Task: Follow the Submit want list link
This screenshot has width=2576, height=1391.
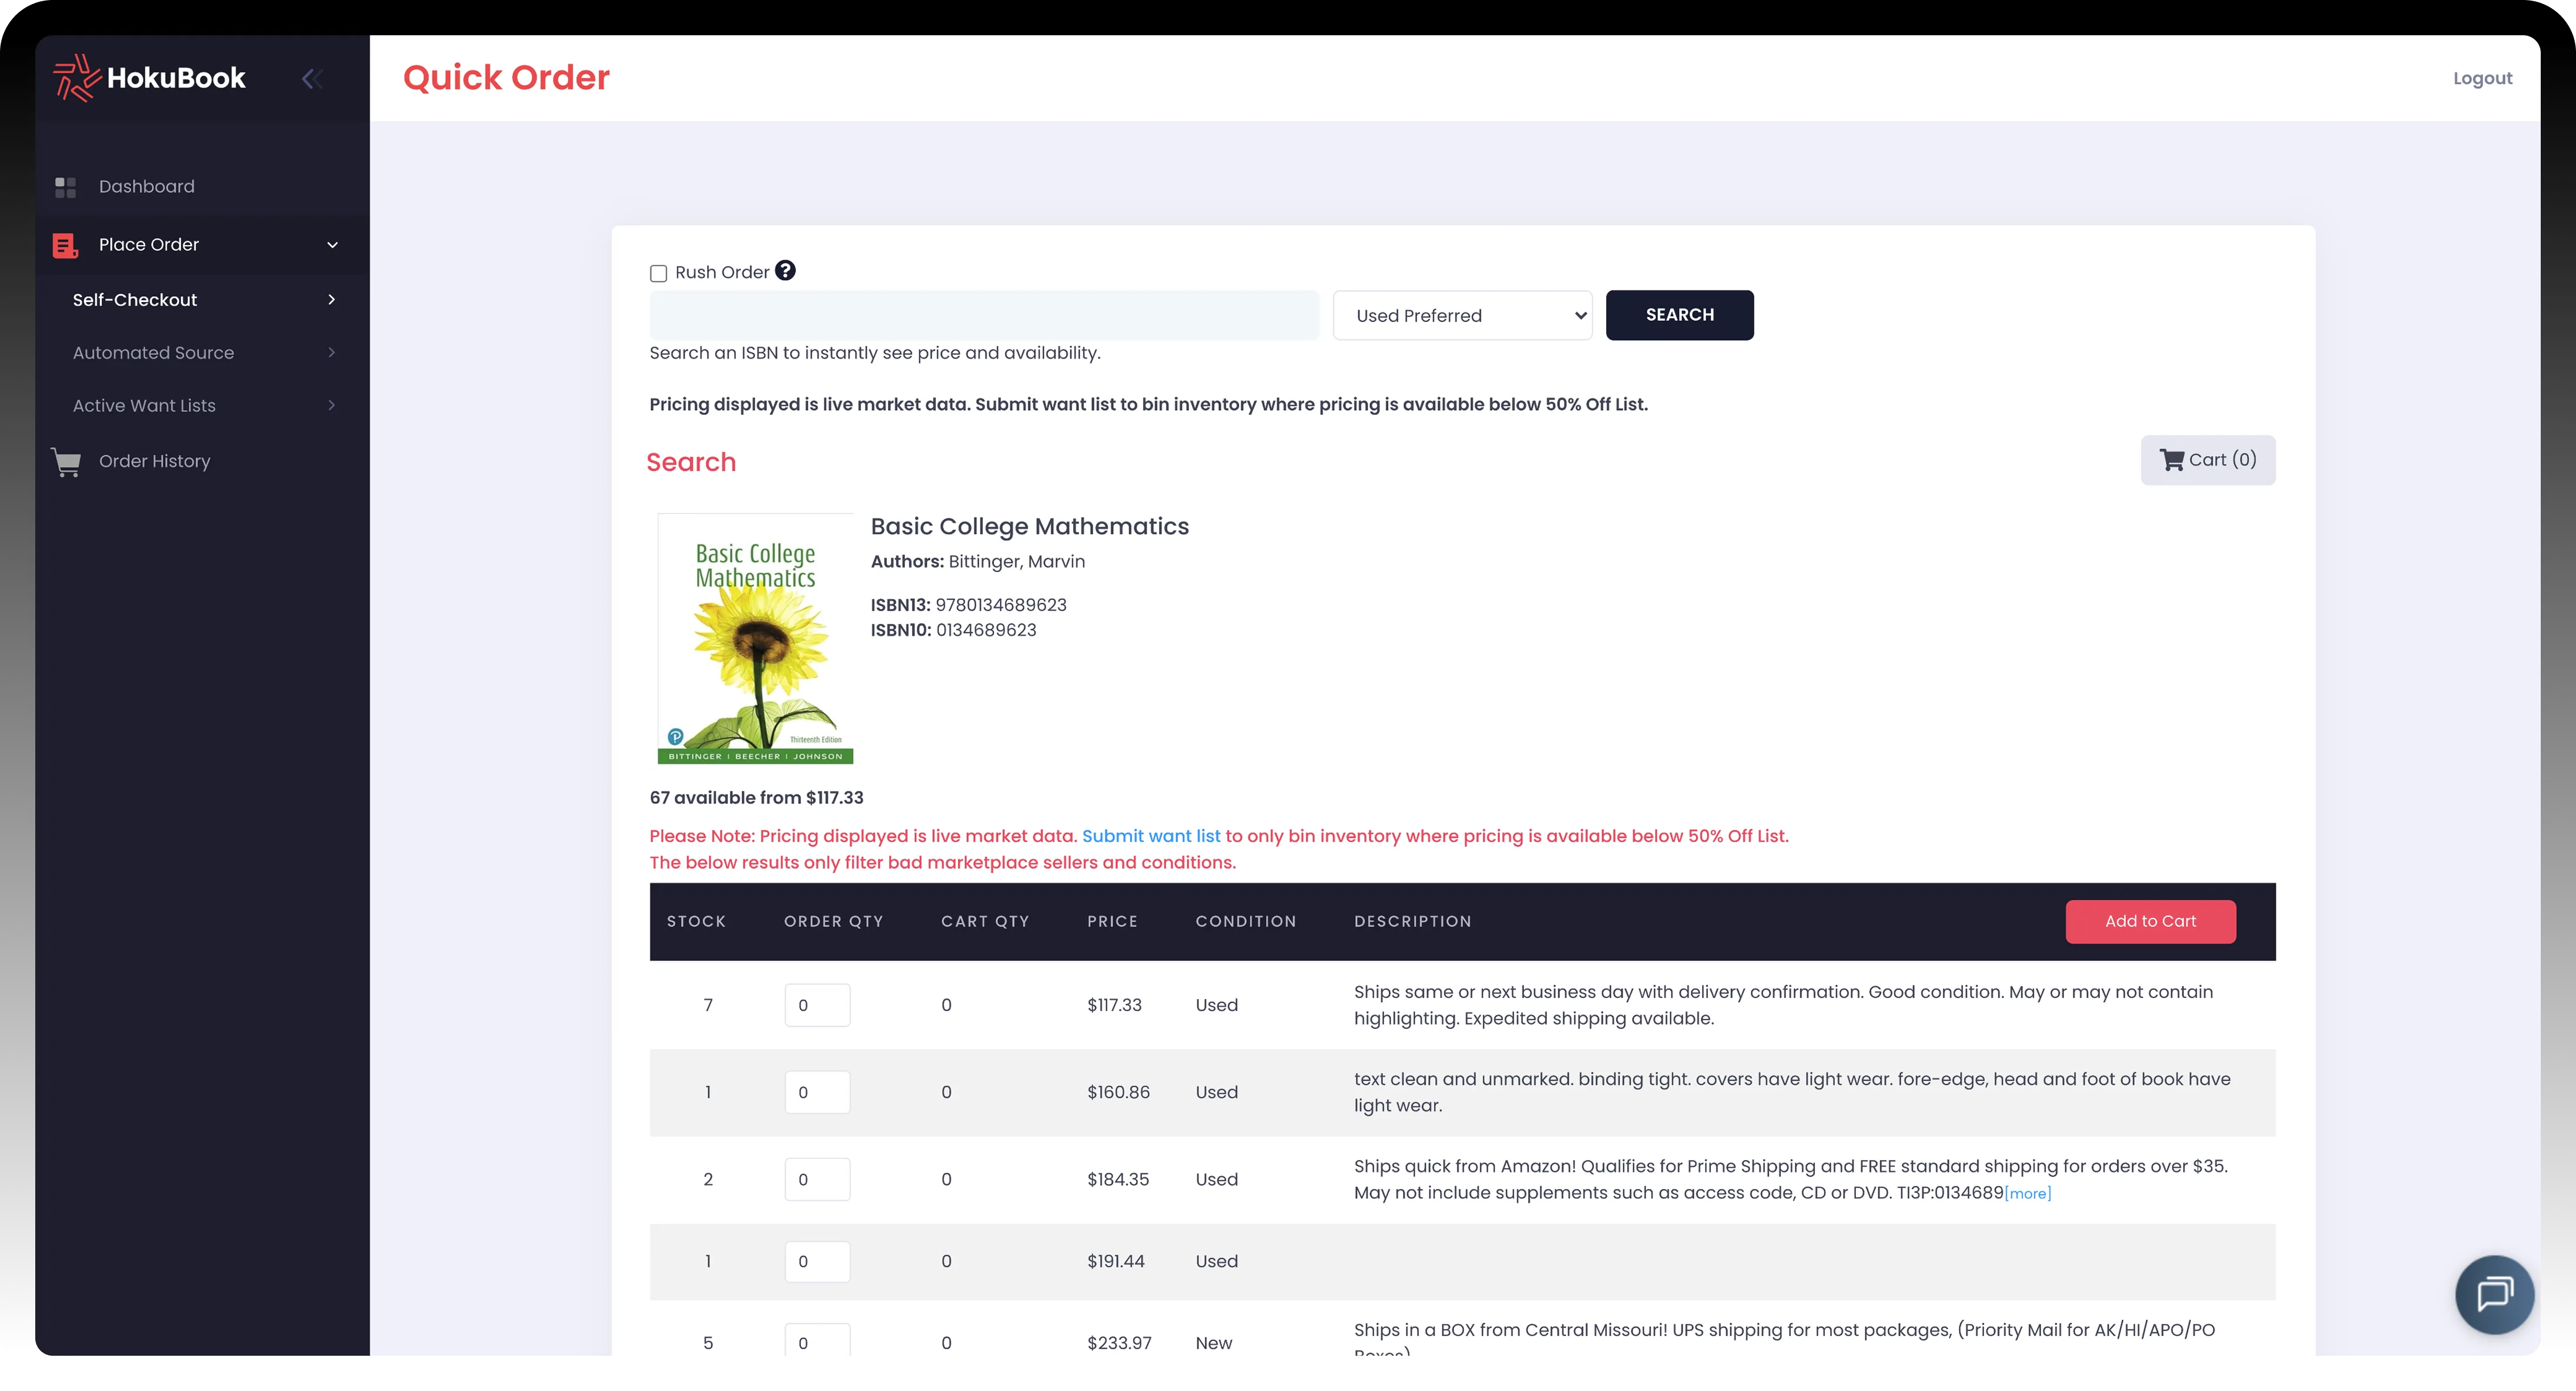Action: coord(1151,836)
